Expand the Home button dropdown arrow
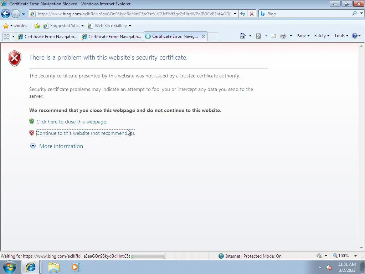Viewport: 365px width, 274px height. tap(250, 36)
